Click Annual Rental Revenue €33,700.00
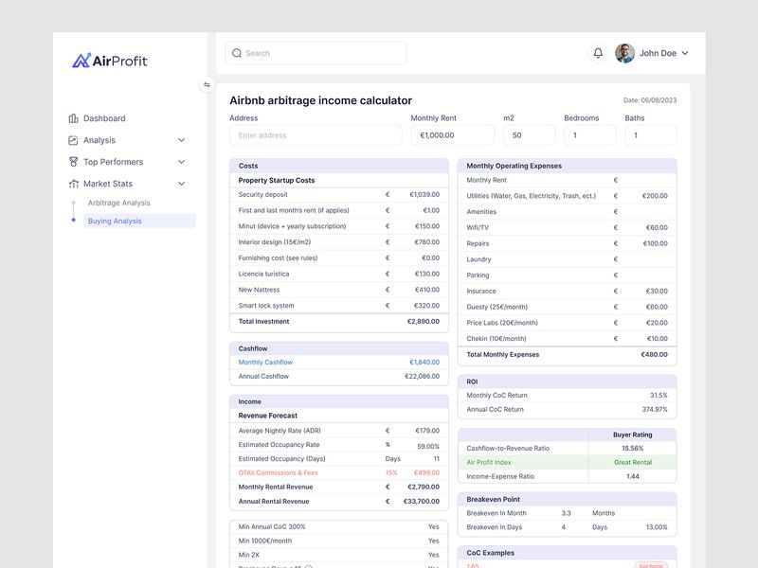 click(x=421, y=502)
